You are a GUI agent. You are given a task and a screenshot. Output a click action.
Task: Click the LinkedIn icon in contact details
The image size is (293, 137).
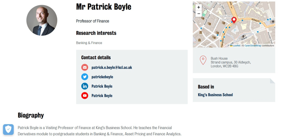tap(85, 86)
